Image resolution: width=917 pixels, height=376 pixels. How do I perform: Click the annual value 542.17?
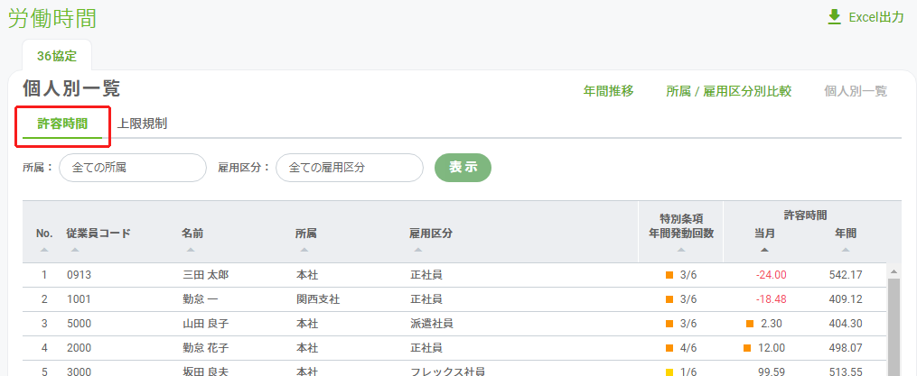coord(846,275)
